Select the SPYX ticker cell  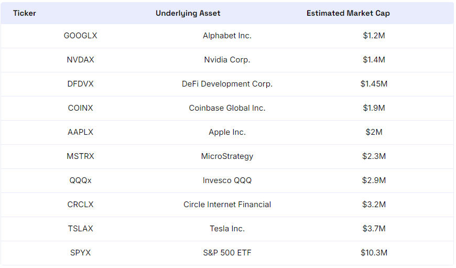pos(80,253)
